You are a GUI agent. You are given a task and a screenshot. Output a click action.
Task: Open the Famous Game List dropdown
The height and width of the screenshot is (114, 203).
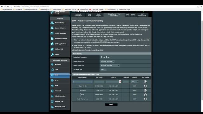point(110,66)
